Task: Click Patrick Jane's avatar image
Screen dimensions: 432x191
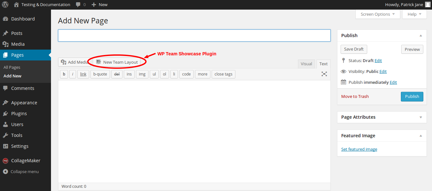Action: pyautogui.click(x=428, y=4)
